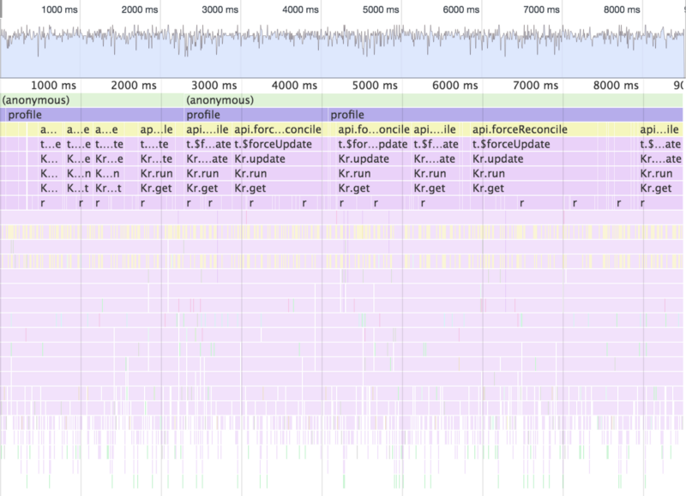The image size is (686, 496).
Task: Select the profile frame above api.forc...concile
Action: click(x=256, y=115)
